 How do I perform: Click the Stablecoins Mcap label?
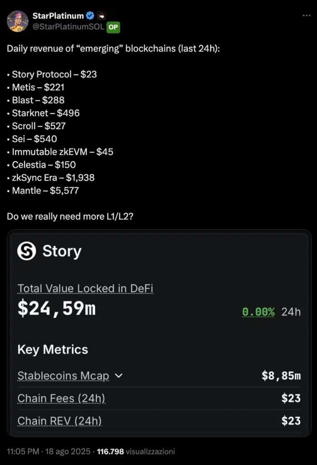63,376
